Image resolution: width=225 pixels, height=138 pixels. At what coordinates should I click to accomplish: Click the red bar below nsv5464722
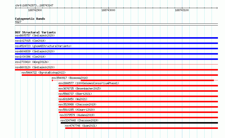[120, 75]
